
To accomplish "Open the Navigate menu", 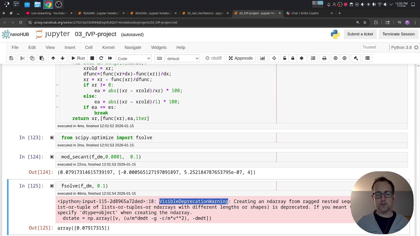I will [x=133, y=48].
